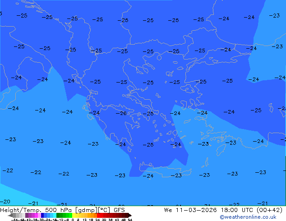Pick the bright yellow legend swatch
The width and height of the screenshot is (286, 221).
point(74,215)
